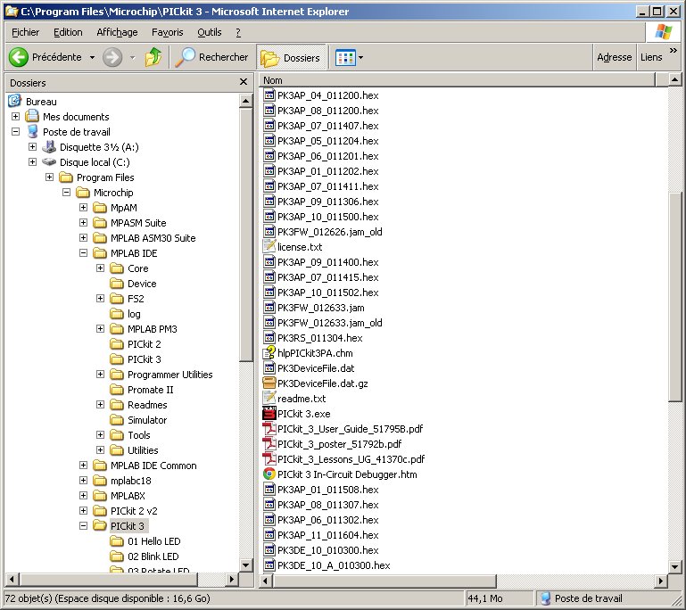Screen dimensions: 686x610
Task: Select PICkit 3.exe application icon
Action: (269, 414)
